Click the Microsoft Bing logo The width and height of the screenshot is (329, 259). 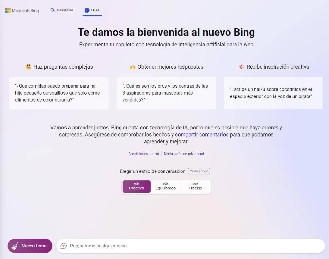[22, 11]
